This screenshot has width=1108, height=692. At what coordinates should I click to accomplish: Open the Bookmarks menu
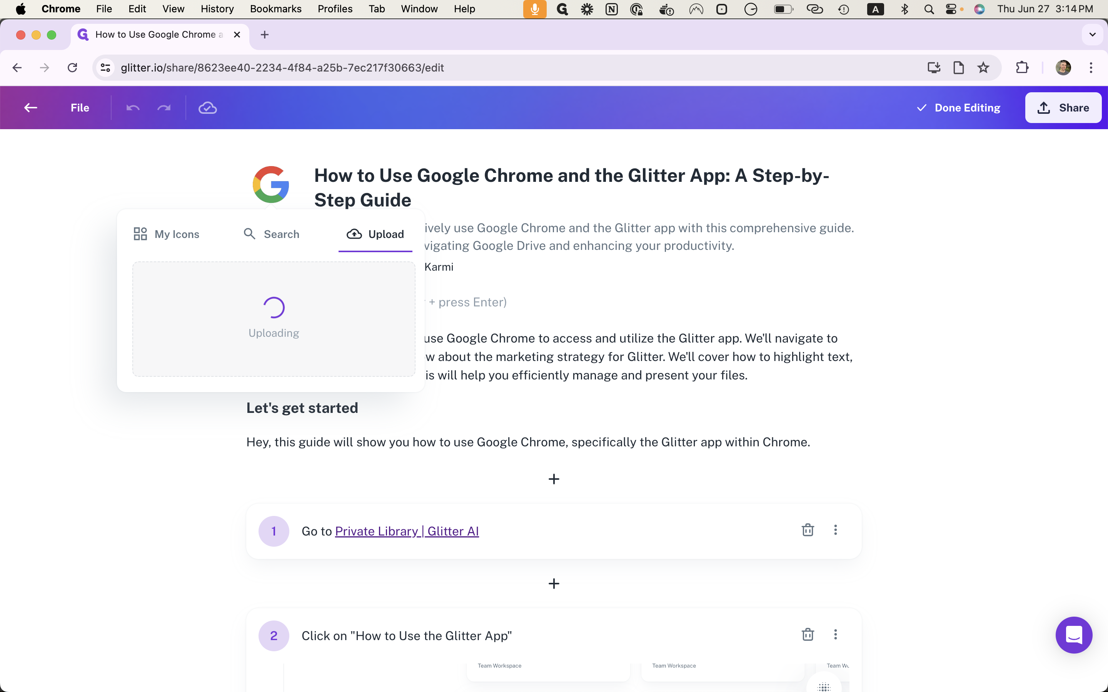pos(275,9)
